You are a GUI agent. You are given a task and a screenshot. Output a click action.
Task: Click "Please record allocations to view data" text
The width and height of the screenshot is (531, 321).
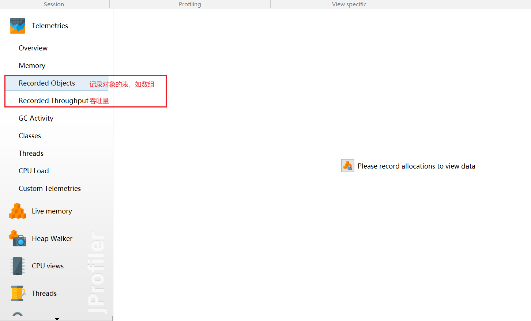point(416,166)
